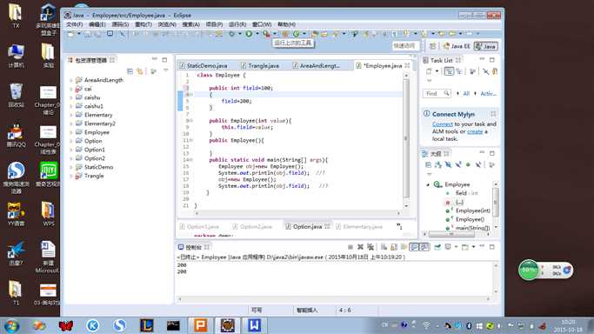594x334 pixels.
Task: Toggle Hide Local Types in Outline toolbar
Action: [x=478, y=164]
